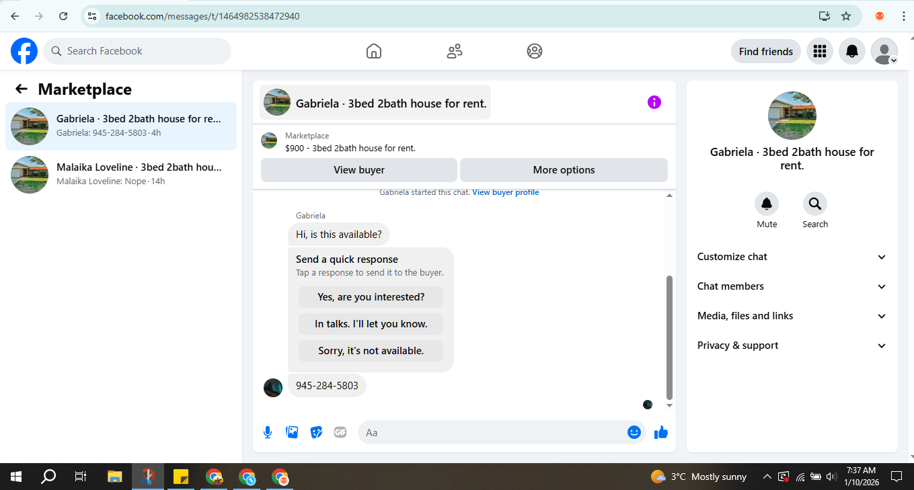The width and height of the screenshot is (914, 490).
Task: Send quick response 'Yes, are you interested?'
Action: (x=371, y=297)
